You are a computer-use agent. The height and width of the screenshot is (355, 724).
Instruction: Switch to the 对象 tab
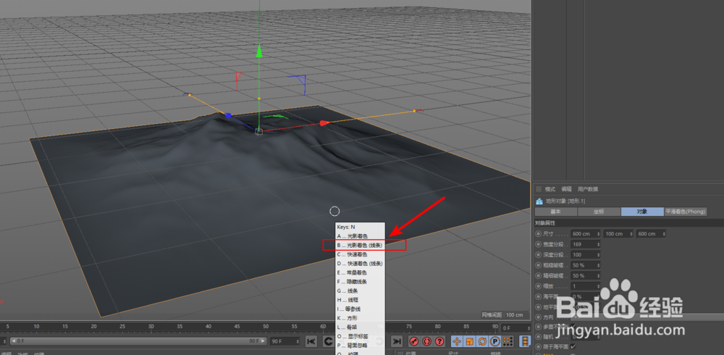641,212
